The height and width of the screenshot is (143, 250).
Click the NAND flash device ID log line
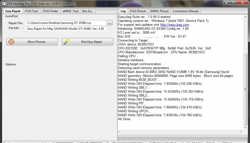coord(173,72)
